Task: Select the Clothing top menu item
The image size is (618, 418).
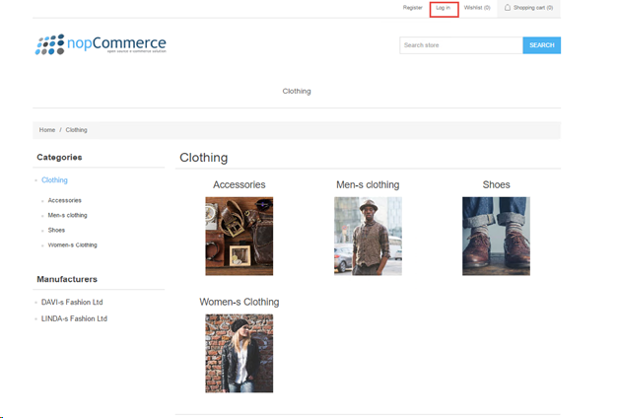Action: (x=296, y=91)
